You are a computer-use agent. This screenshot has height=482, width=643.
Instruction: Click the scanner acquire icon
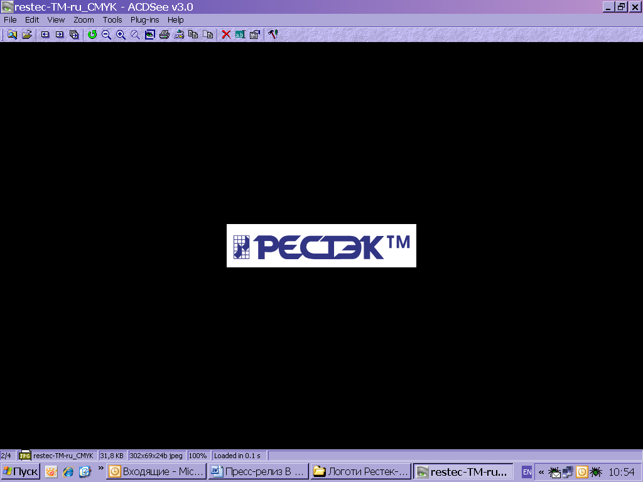[179, 35]
